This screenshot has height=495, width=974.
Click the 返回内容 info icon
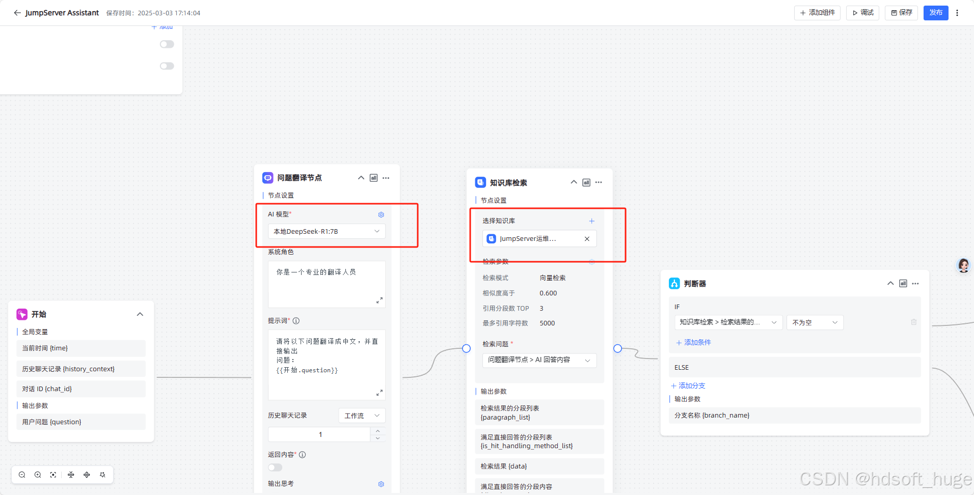tap(302, 455)
